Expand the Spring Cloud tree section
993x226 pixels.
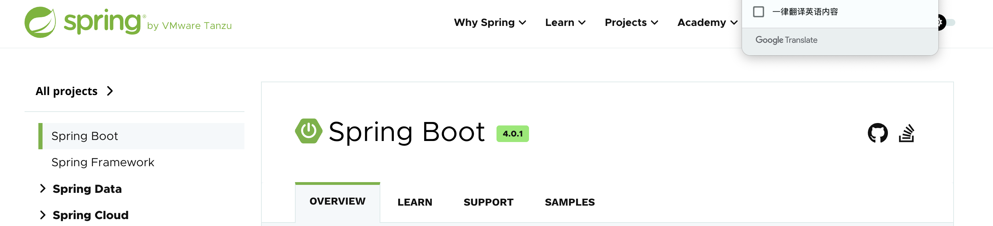(43, 215)
